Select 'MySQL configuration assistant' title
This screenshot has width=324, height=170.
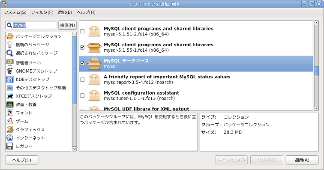click(x=141, y=93)
